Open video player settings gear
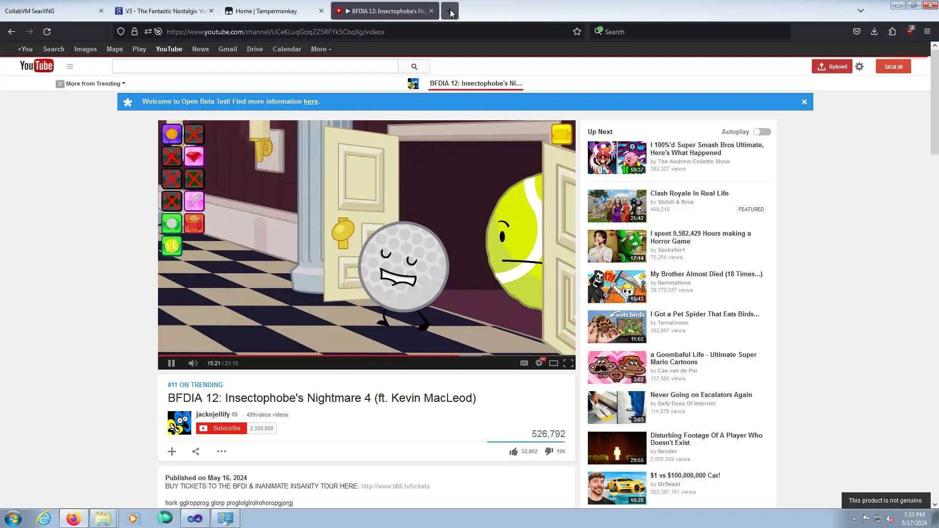The width and height of the screenshot is (939, 528). [x=538, y=363]
